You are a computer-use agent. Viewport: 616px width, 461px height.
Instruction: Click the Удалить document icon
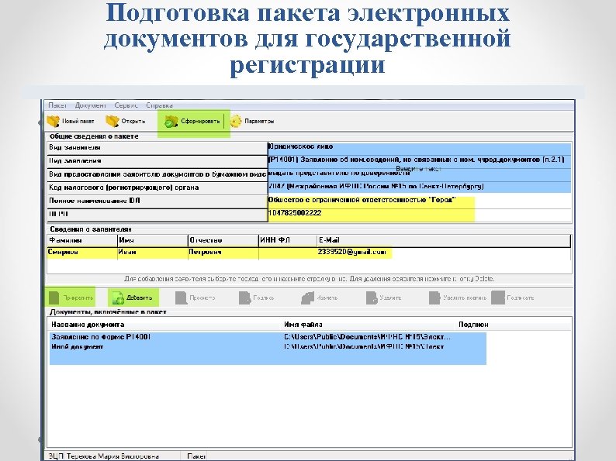[x=372, y=298]
